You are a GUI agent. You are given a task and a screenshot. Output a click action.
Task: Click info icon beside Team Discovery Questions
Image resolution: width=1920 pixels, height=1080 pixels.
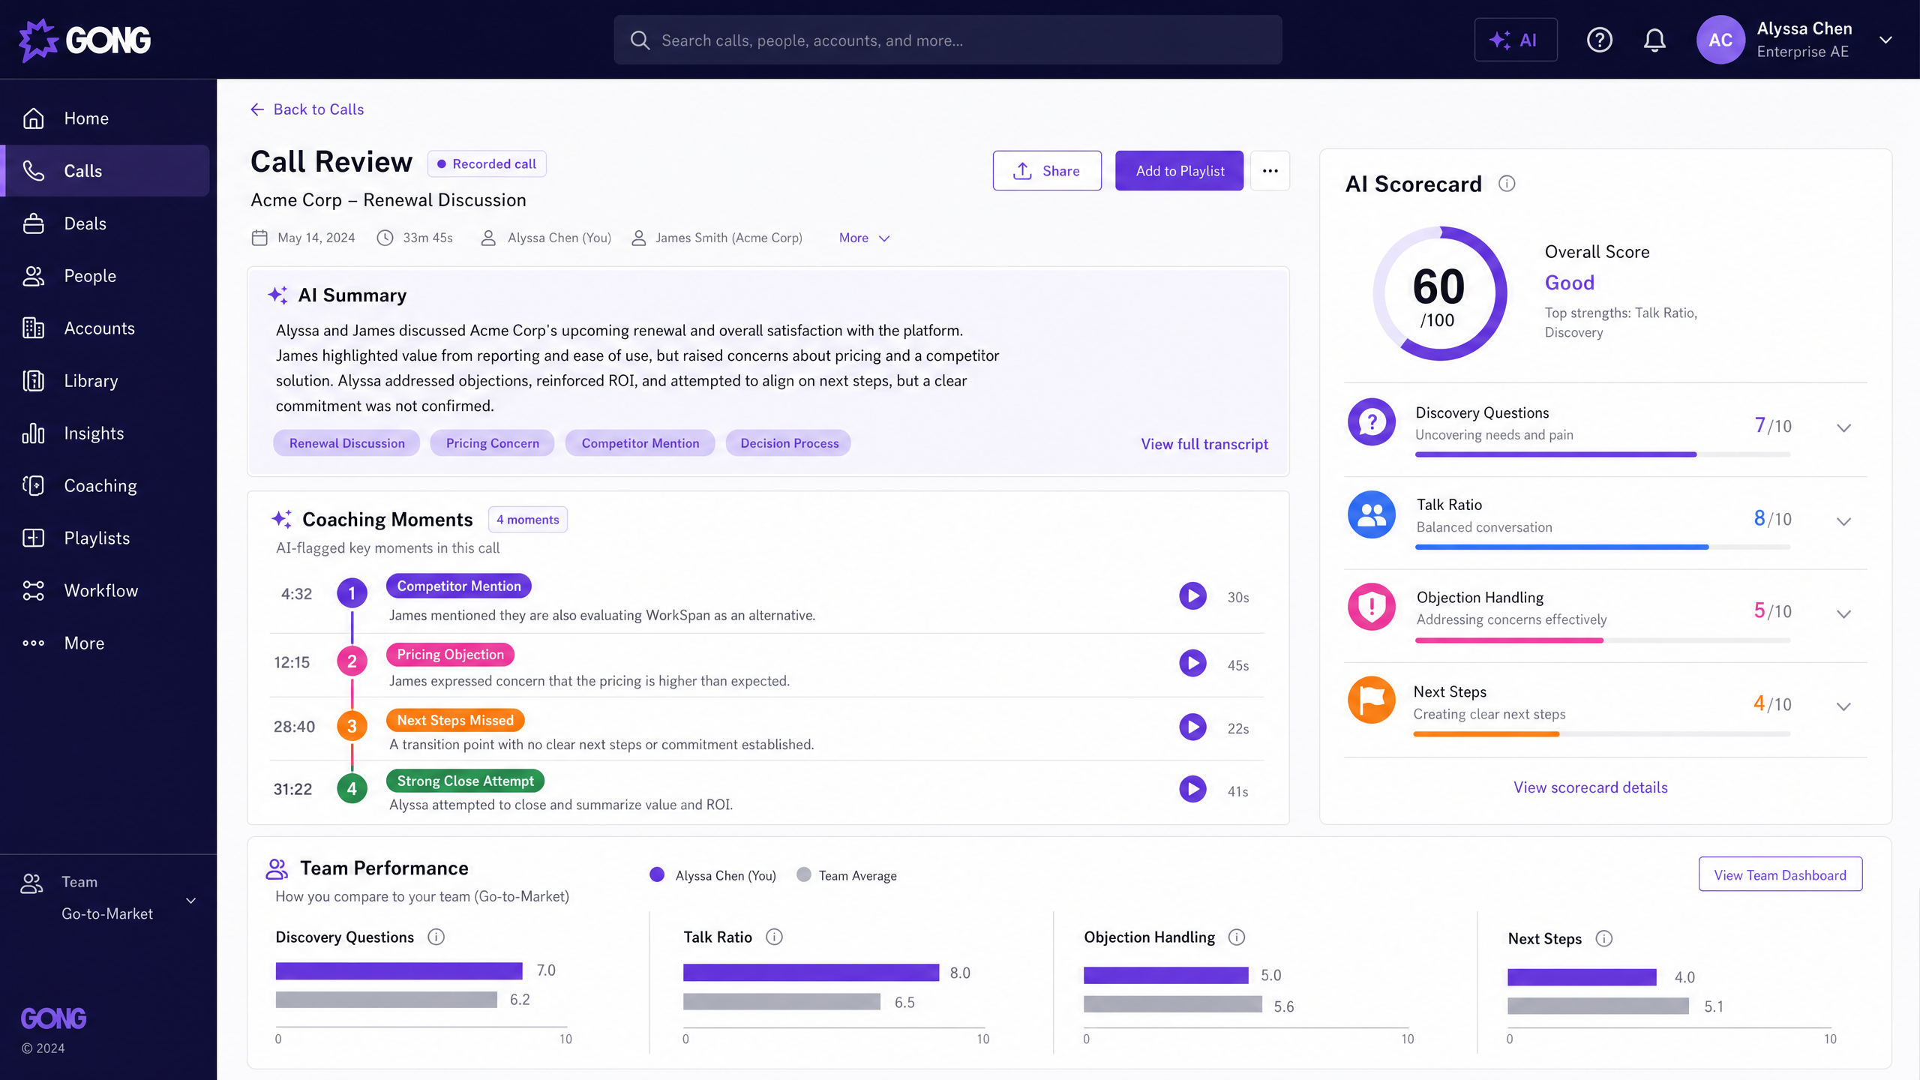click(436, 937)
